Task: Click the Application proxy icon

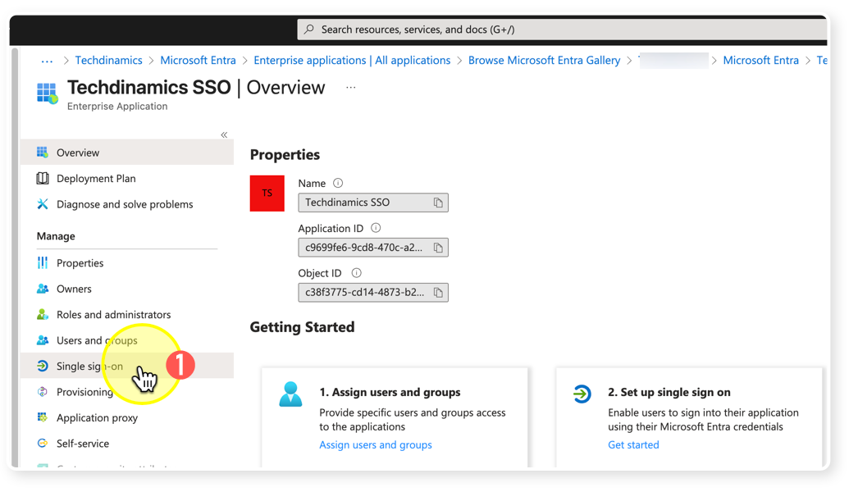Action: click(x=42, y=417)
